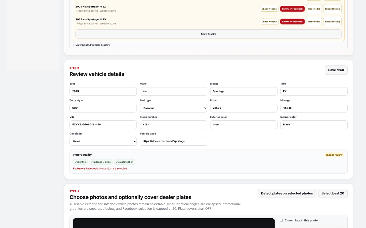The height and width of the screenshot is (228, 366).
Task: Renew Sportage 19 EX on Facebook
Action: pos(292,9)
